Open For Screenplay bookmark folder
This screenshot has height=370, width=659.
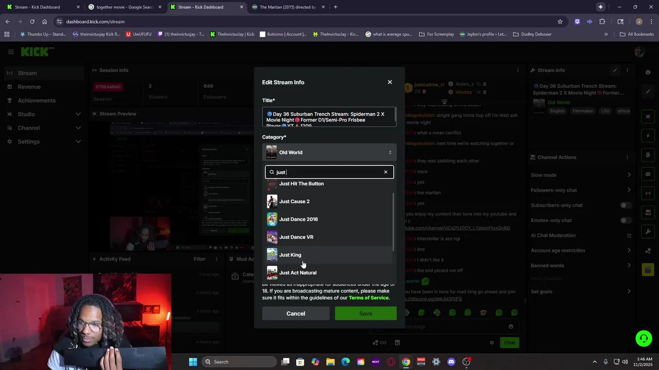(437, 34)
